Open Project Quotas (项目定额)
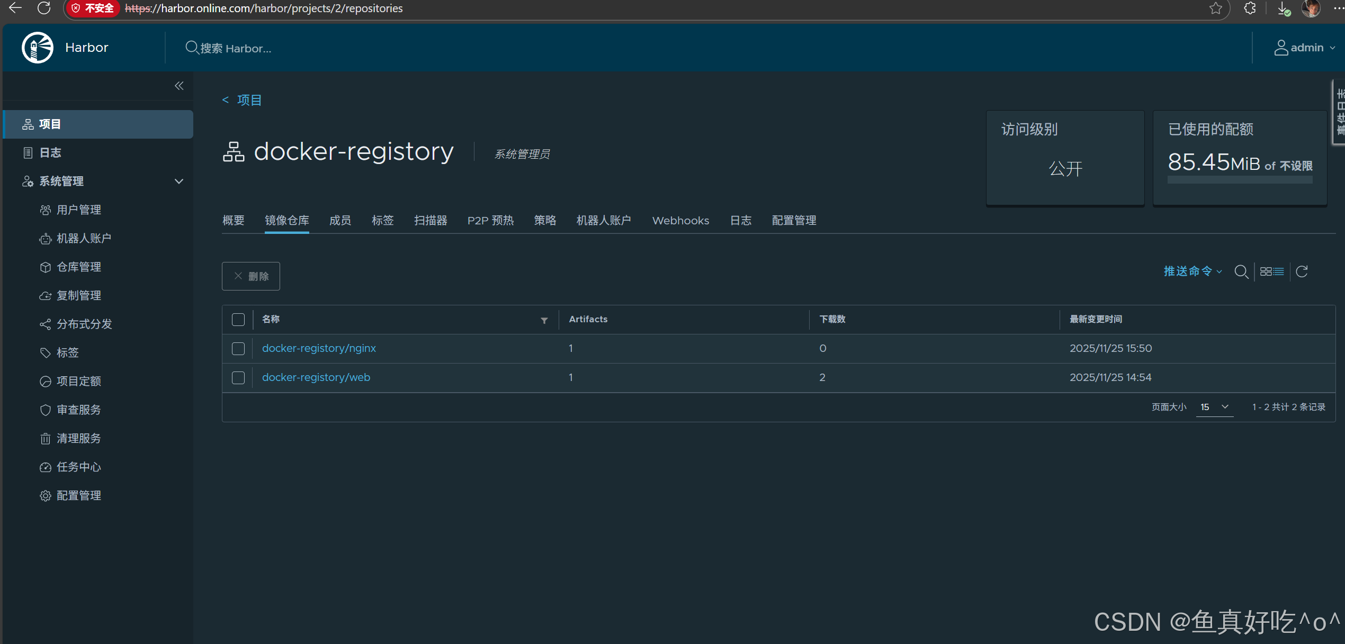Viewport: 1345px width, 644px height. click(x=78, y=382)
